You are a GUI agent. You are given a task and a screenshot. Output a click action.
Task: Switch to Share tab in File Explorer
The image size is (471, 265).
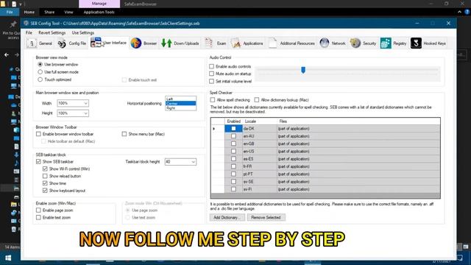49,12
